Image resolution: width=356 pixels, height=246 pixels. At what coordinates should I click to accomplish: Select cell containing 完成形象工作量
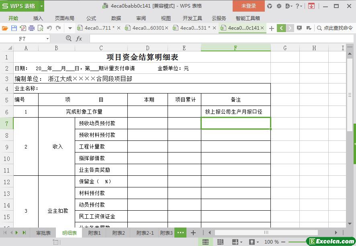coord(83,112)
